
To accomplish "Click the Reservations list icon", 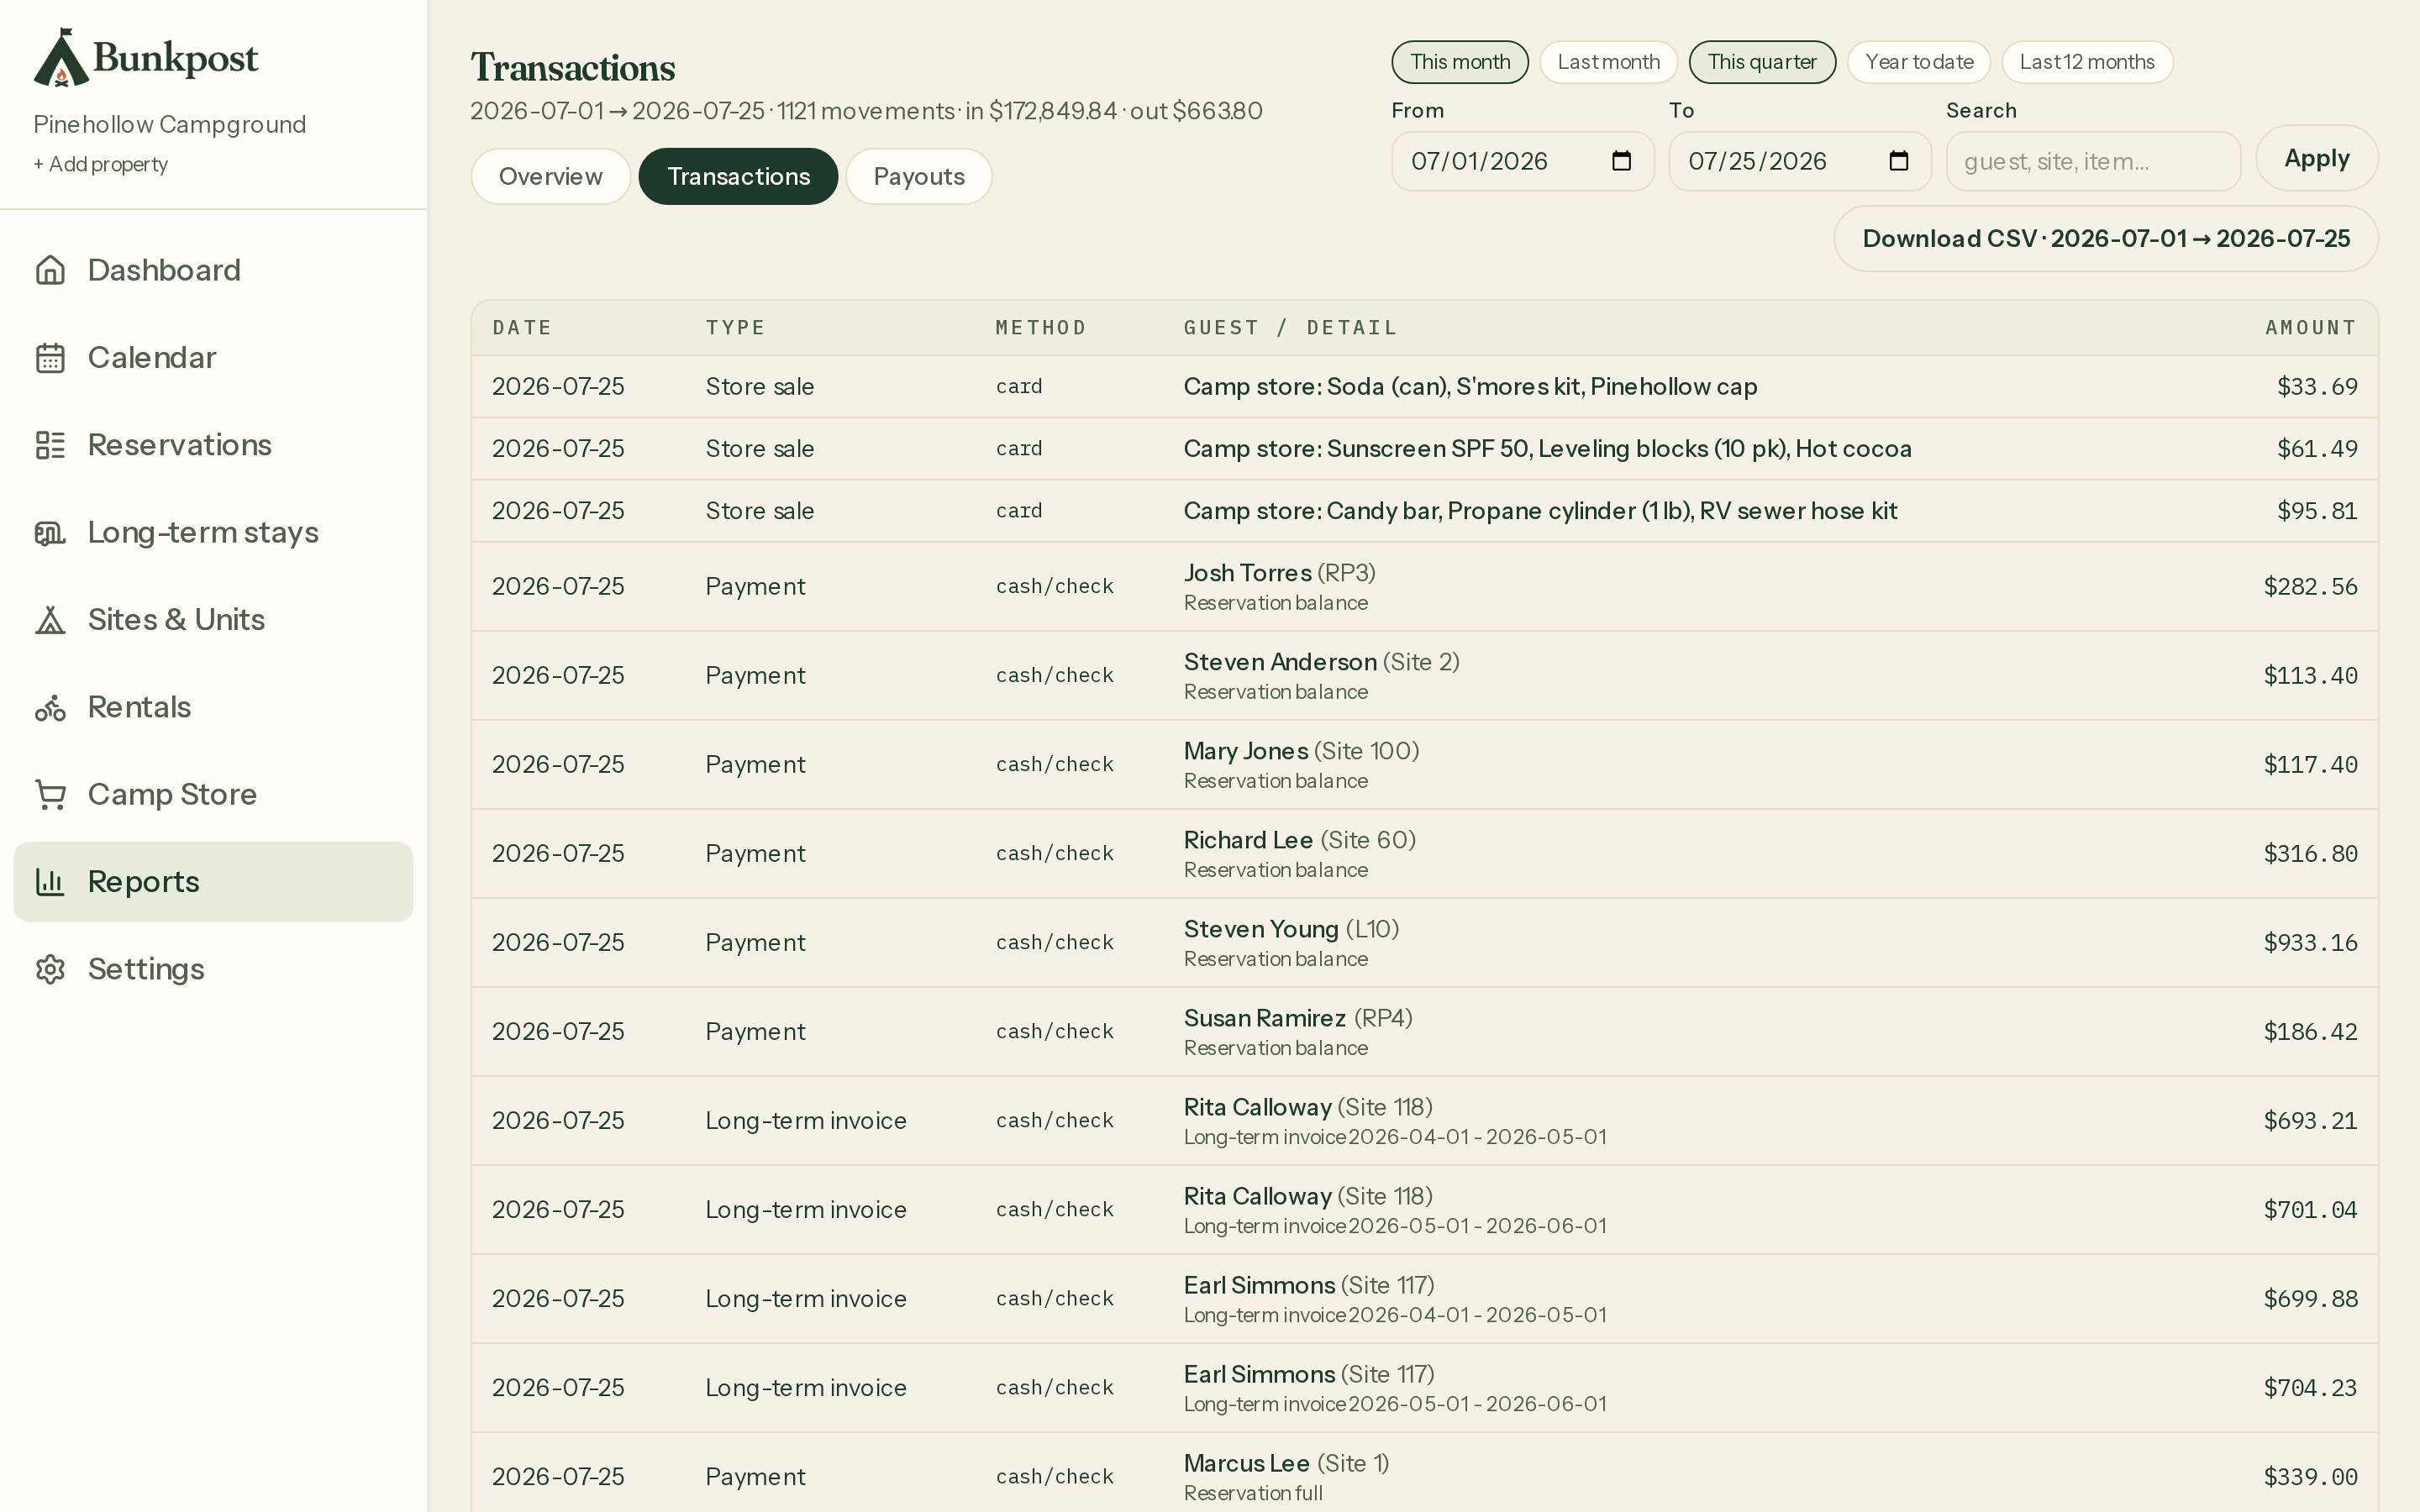I will [x=50, y=445].
